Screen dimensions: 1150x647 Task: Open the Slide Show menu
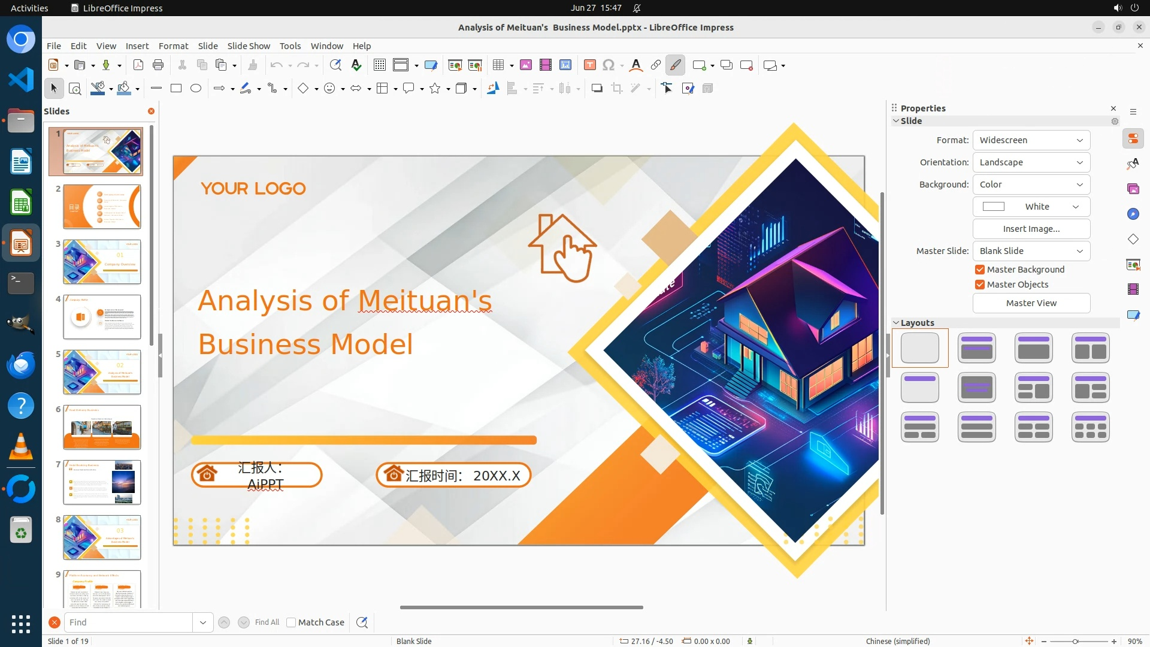[249, 46]
